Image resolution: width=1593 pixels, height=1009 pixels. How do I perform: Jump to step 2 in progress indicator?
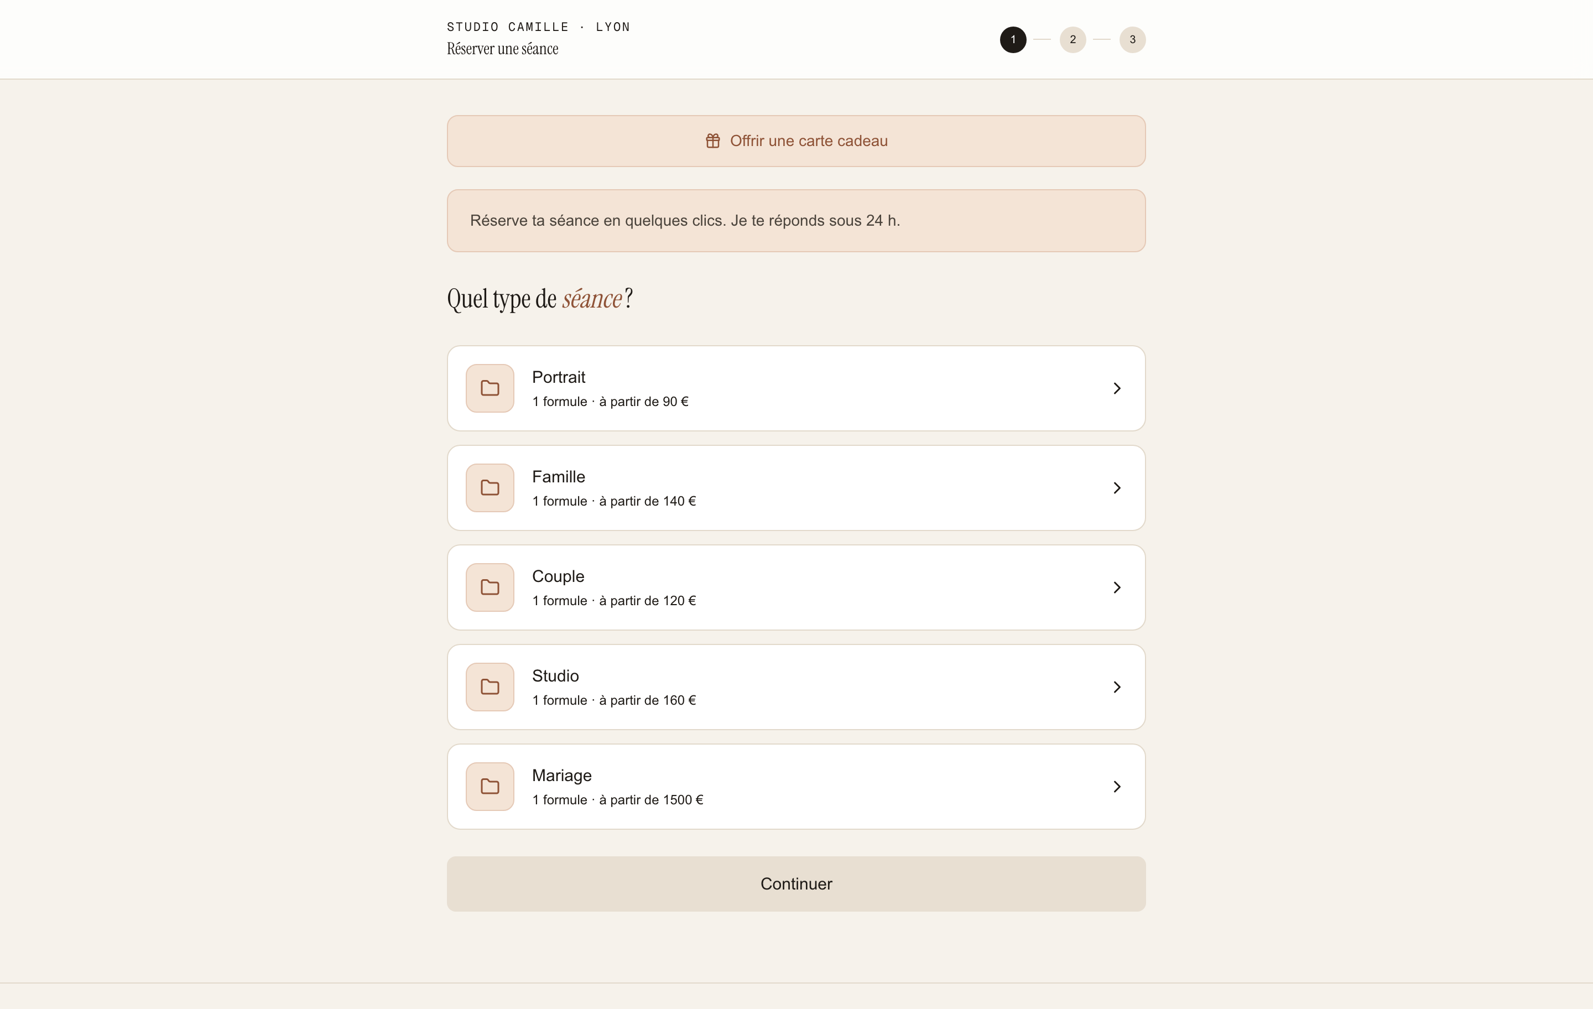(x=1073, y=40)
